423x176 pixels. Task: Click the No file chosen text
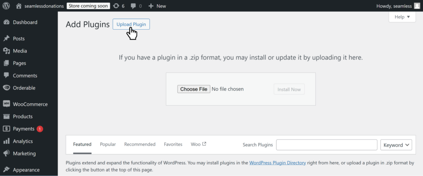(x=228, y=89)
